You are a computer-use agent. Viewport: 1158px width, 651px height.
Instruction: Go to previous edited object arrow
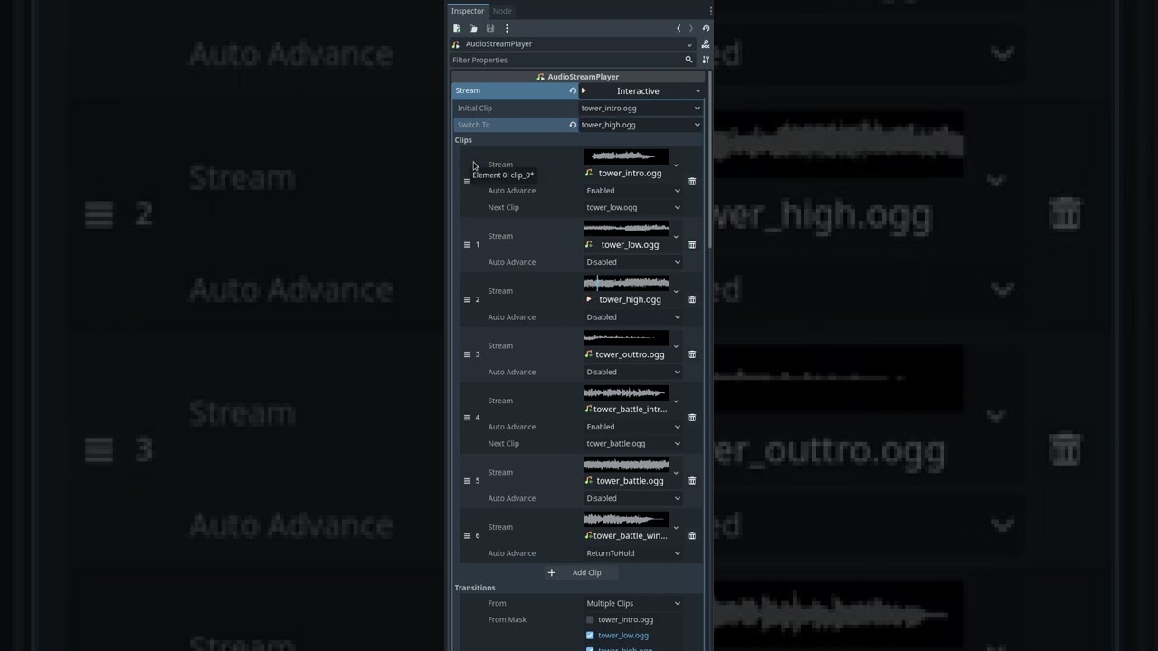click(x=679, y=28)
